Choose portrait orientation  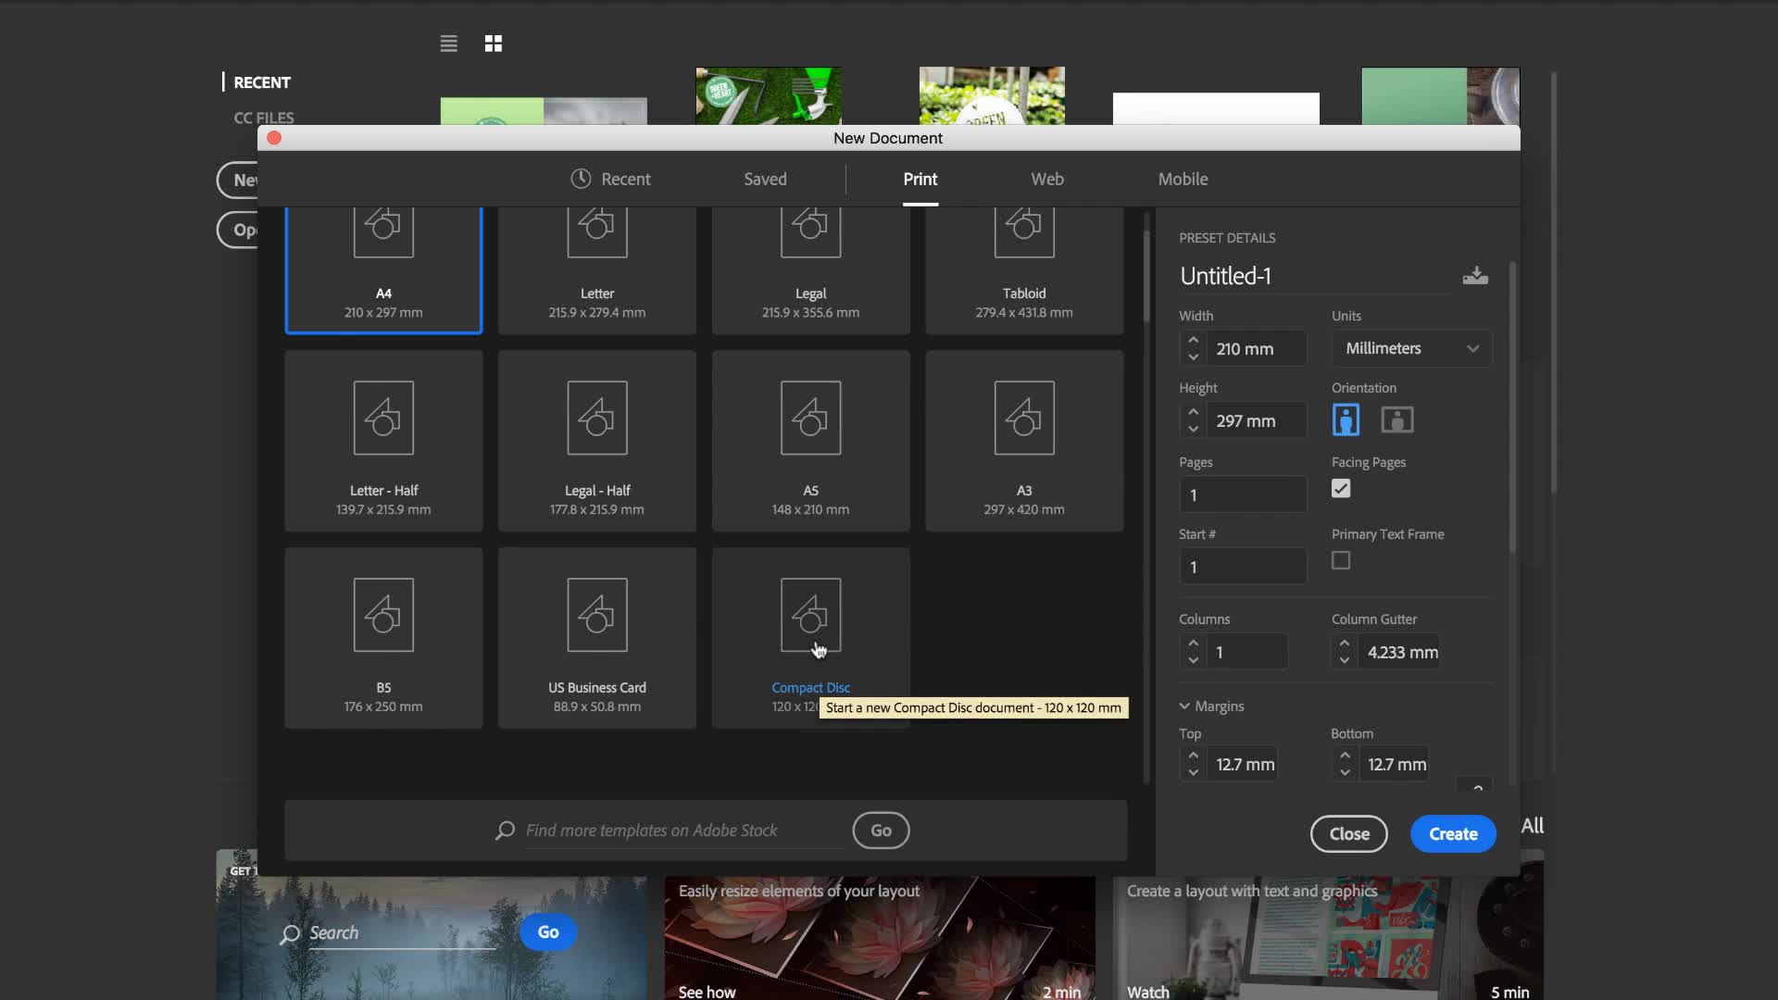click(1346, 419)
